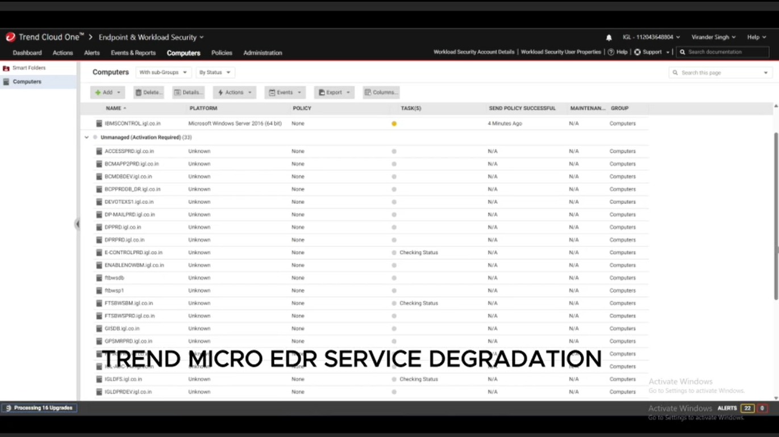The width and height of the screenshot is (779, 437).
Task: Click the server icon next to IBMSCONTROL.igl.co.in
Action: [x=99, y=123]
